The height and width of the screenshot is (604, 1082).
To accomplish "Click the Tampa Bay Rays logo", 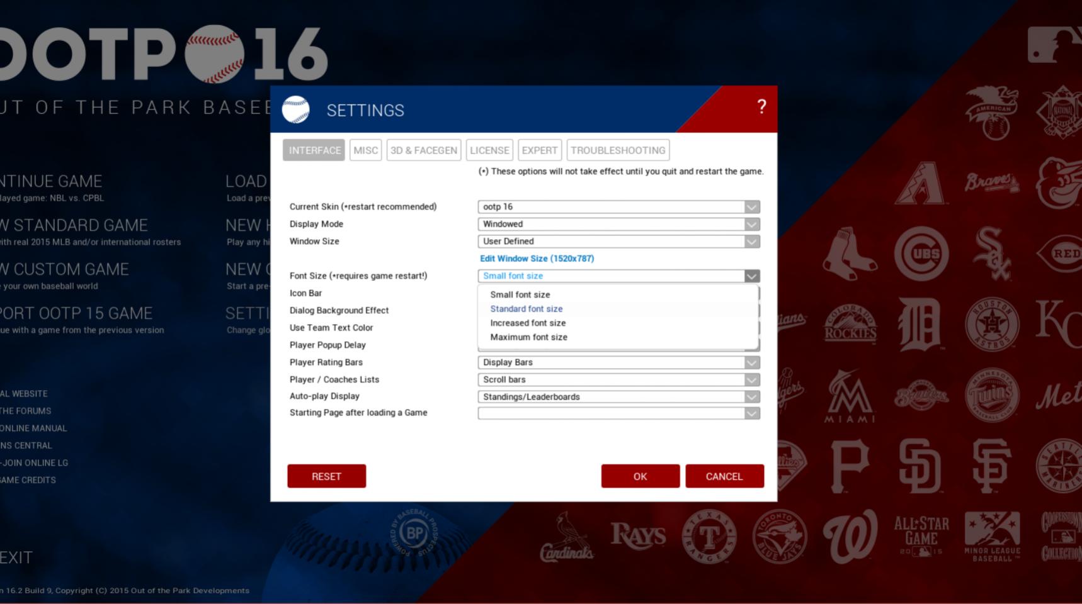I will click(638, 535).
